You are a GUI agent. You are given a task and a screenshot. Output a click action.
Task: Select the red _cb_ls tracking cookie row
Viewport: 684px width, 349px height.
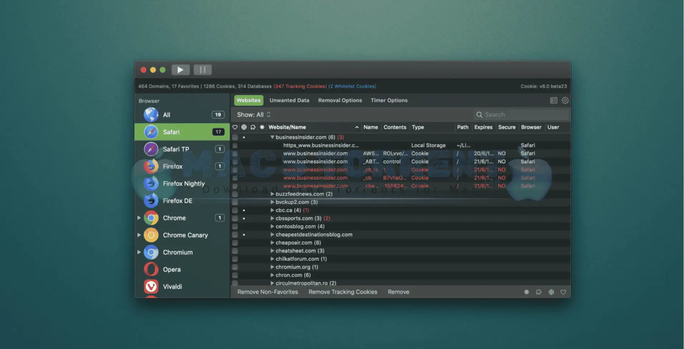click(x=401, y=170)
